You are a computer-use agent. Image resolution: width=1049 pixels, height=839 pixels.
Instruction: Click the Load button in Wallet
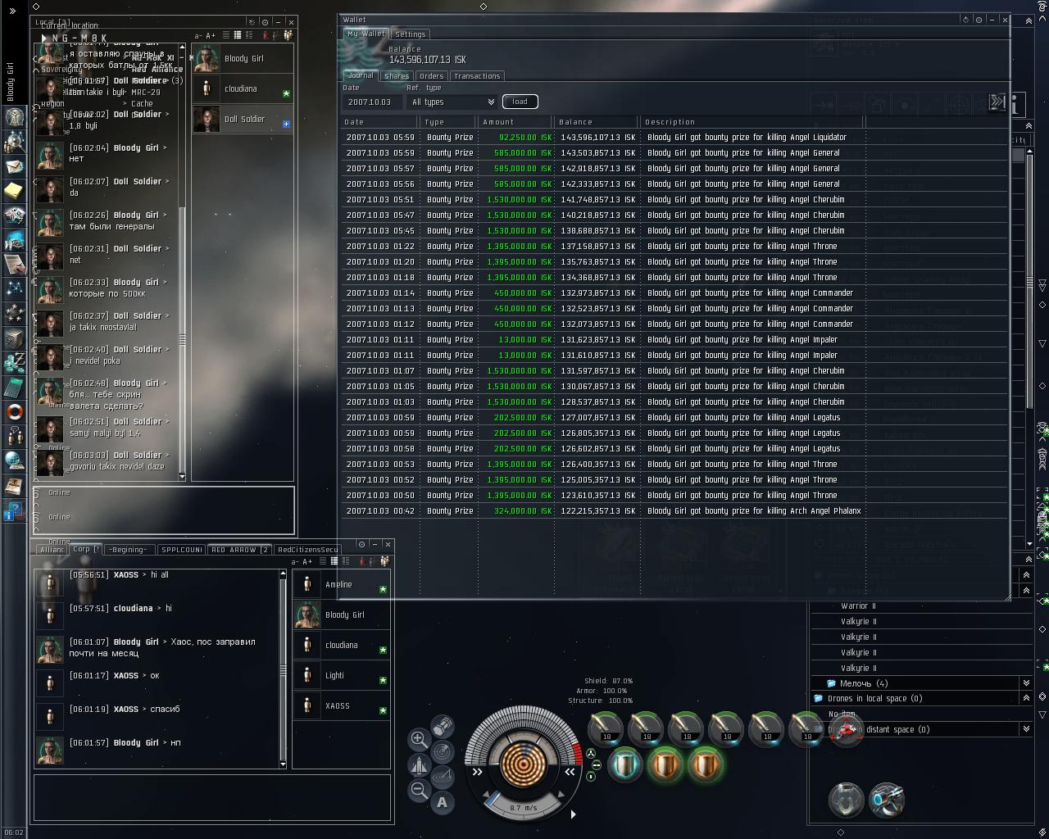(520, 102)
